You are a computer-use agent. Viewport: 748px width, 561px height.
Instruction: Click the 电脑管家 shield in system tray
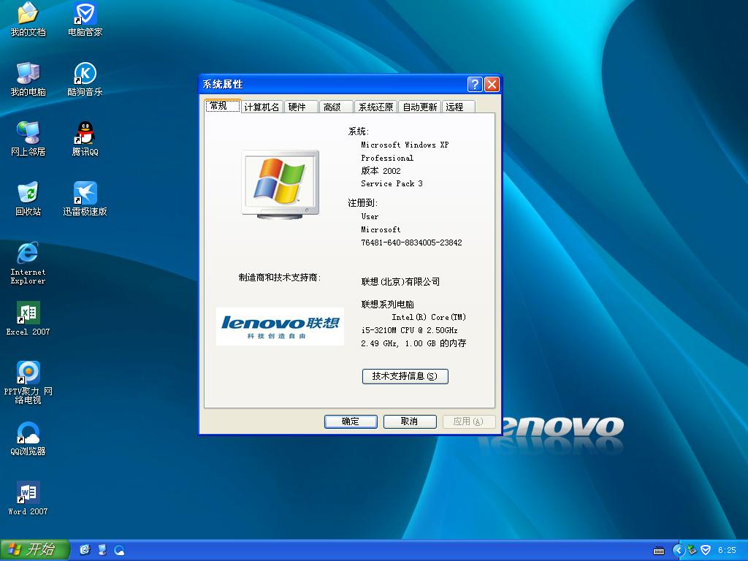pyautogui.click(x=705, y=550)
